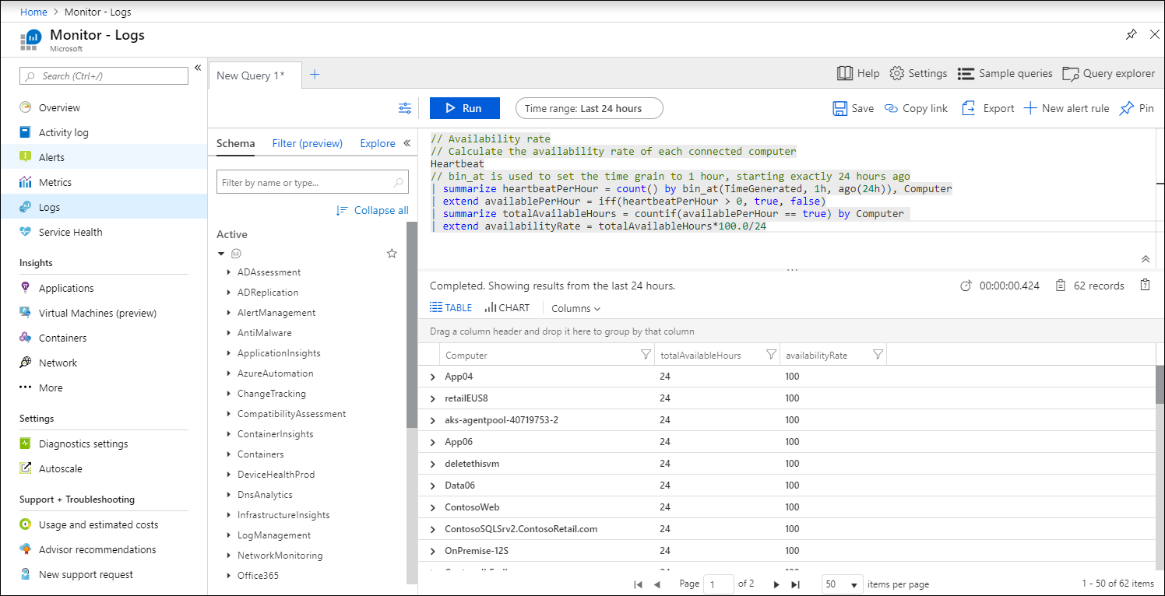
Task: Pin the query to dashboard
Action: 1136,108
